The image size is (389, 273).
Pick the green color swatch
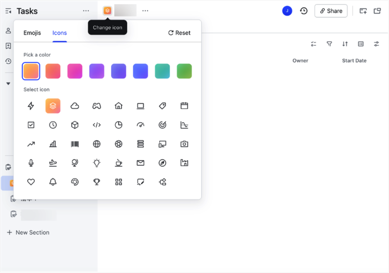pyautogui.click(x=184, y=71)
